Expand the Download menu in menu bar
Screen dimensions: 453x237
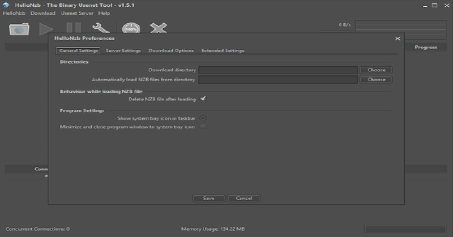[43, 13]
